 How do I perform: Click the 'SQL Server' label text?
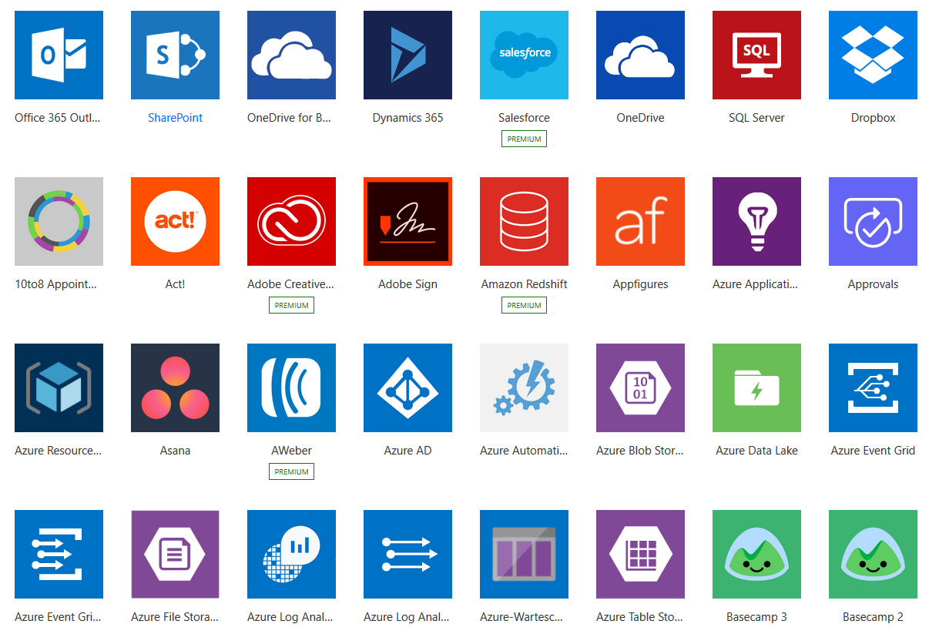click(756, 118)
